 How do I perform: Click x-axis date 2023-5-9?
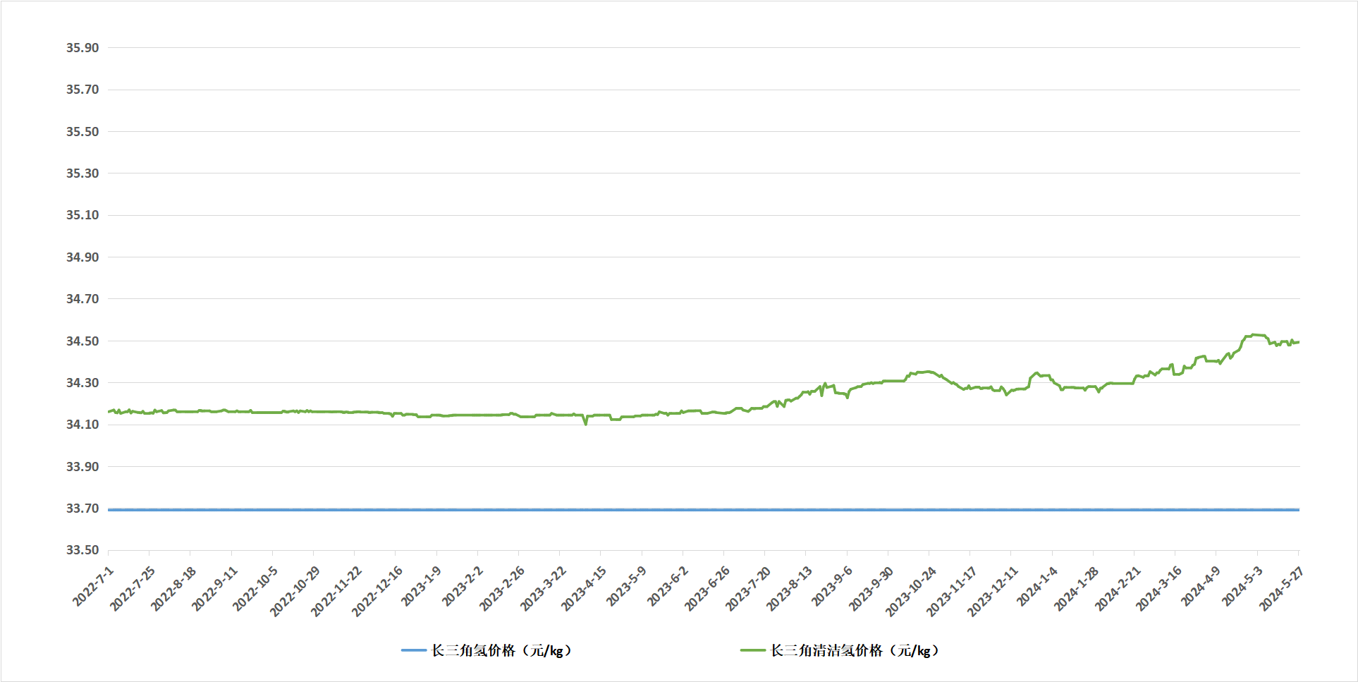pos(625,586)
